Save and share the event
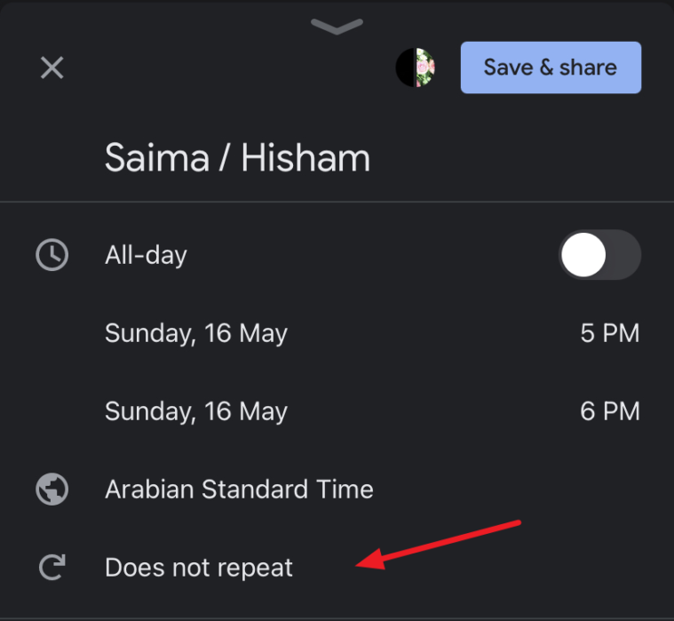 pyautogui.click(x=551, y=68)
